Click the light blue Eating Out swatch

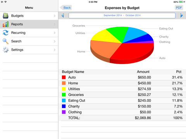point(64,100)
